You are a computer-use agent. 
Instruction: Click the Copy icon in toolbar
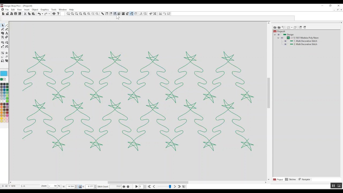pos(29,14)
